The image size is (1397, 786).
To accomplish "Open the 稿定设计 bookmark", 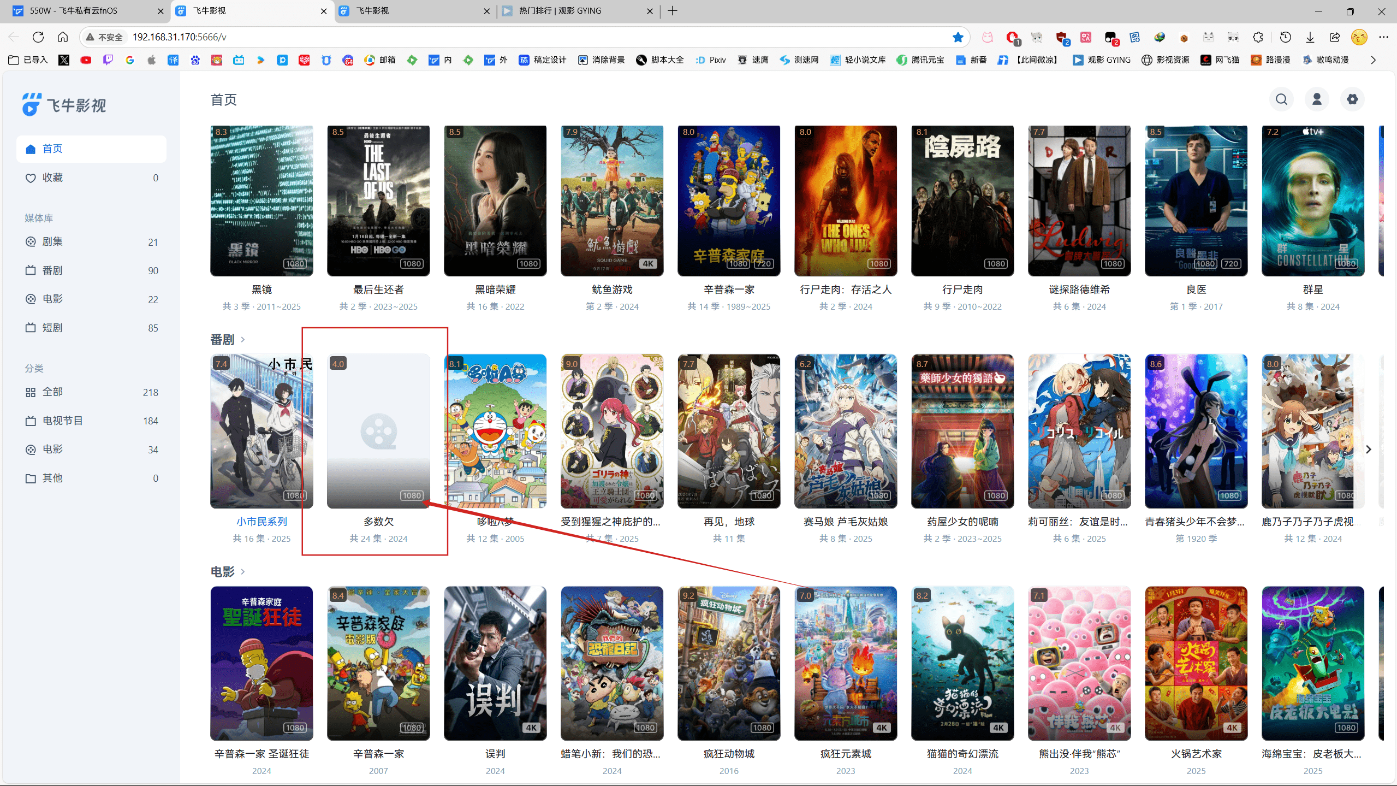I will [542, 60].
